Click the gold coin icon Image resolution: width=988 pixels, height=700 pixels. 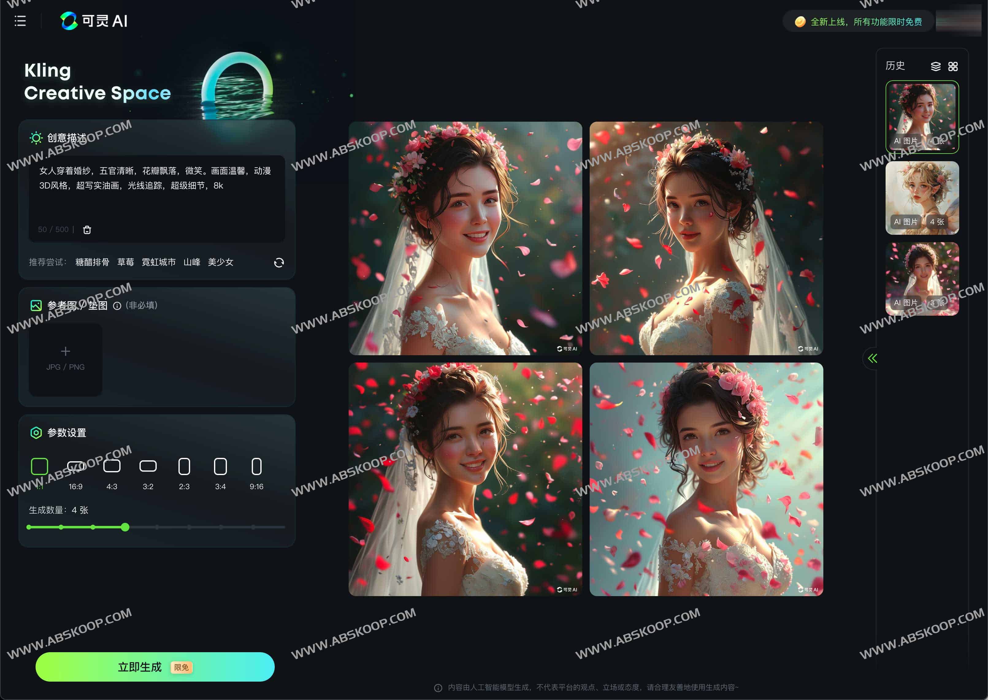pos(800,21)
